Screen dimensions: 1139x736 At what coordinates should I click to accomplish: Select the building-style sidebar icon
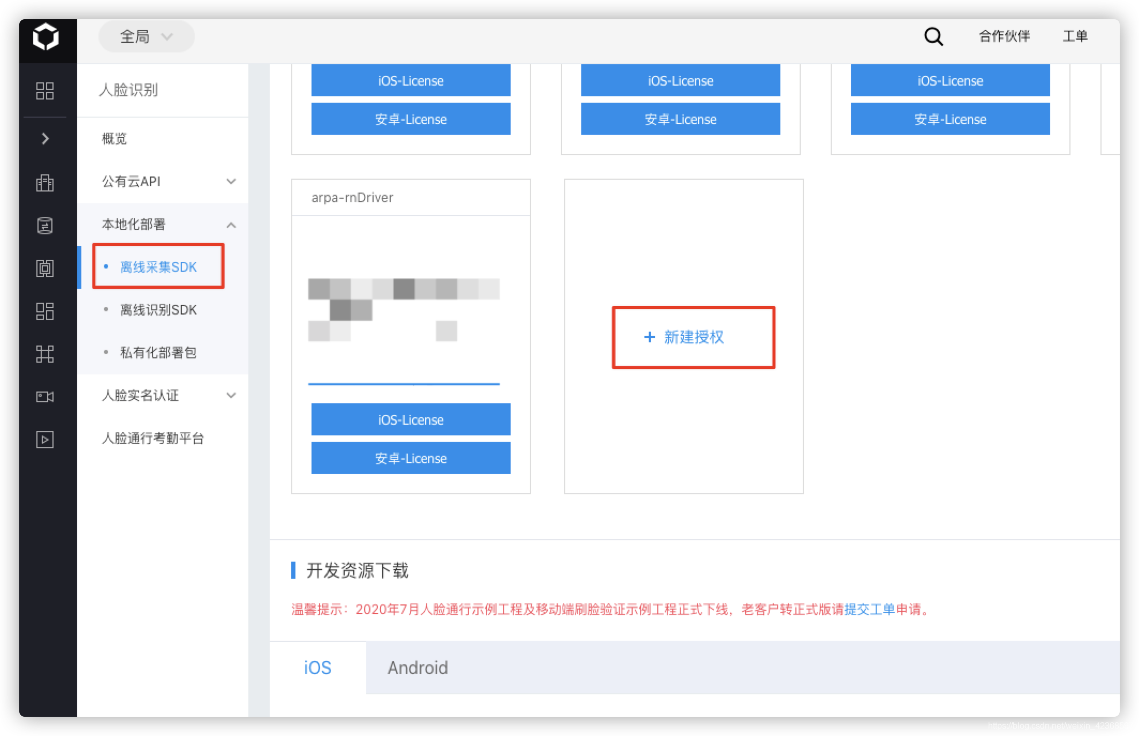pos(45,182)
